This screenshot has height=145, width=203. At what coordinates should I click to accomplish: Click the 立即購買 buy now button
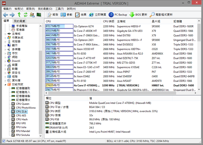click(x=97, y=15)
